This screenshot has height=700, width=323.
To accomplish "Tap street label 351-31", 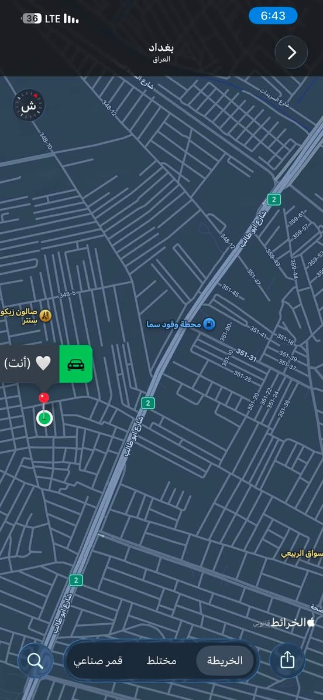I will [x=246, y=355].
